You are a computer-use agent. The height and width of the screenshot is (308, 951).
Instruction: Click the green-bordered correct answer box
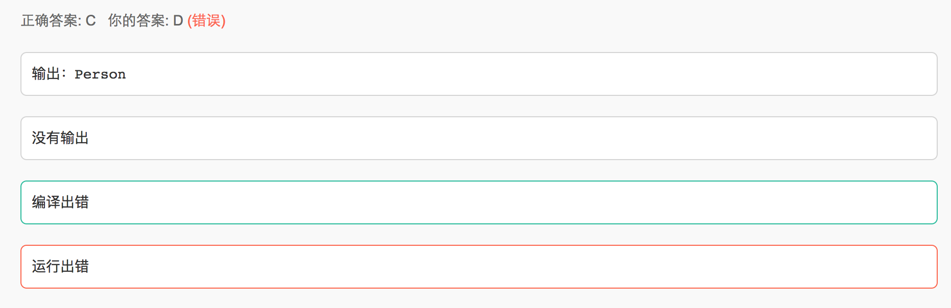point(479,202)
